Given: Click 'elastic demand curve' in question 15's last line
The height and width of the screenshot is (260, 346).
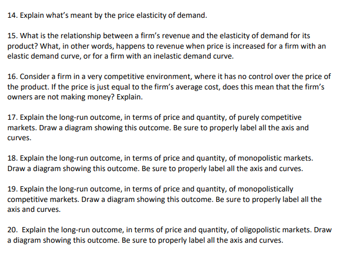Looking at the screenshot, I should pyautogui.click(x=44, y=56).
